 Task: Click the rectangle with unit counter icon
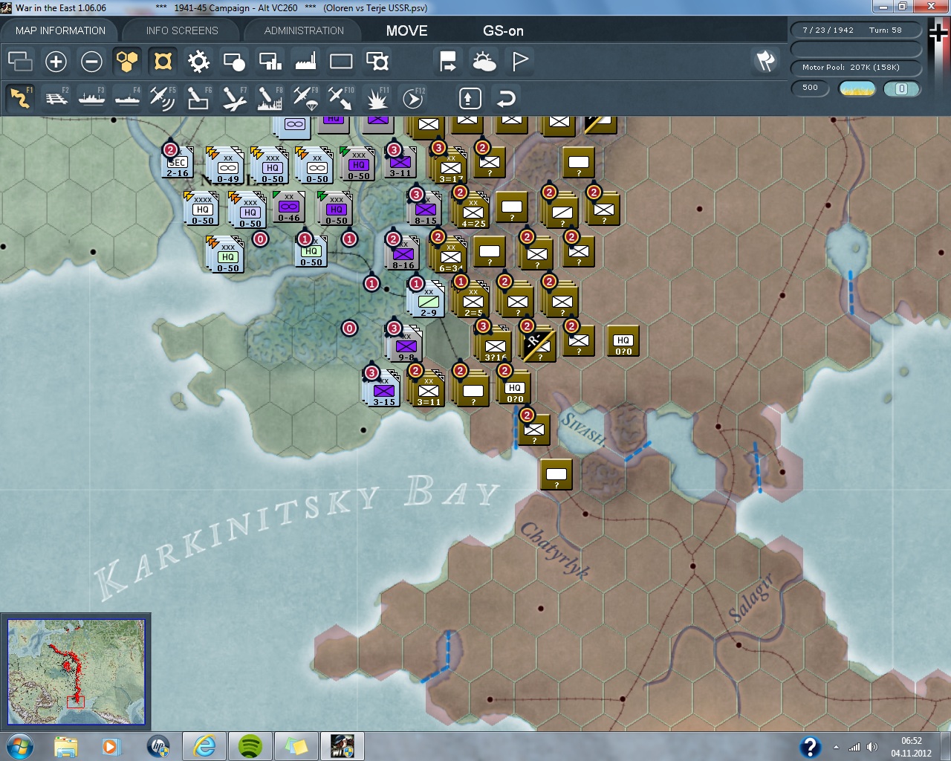pos(377,61)
